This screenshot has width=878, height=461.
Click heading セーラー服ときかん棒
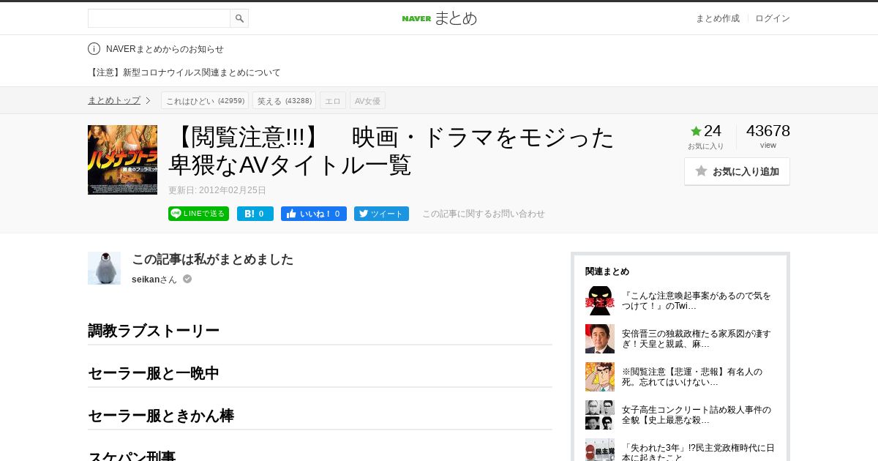[161, 416]
